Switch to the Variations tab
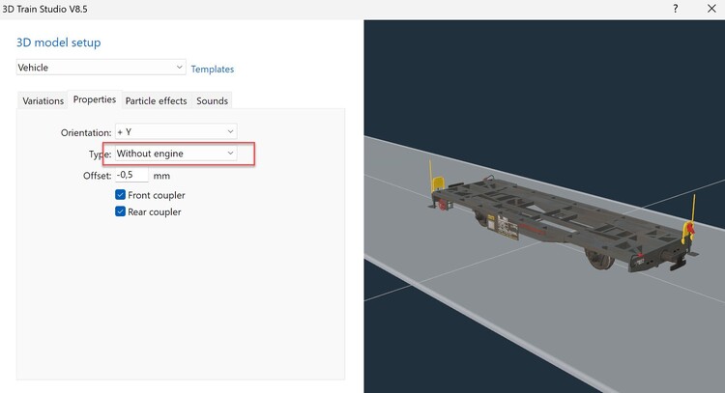725x393 pixels. [x=43, y=100]
